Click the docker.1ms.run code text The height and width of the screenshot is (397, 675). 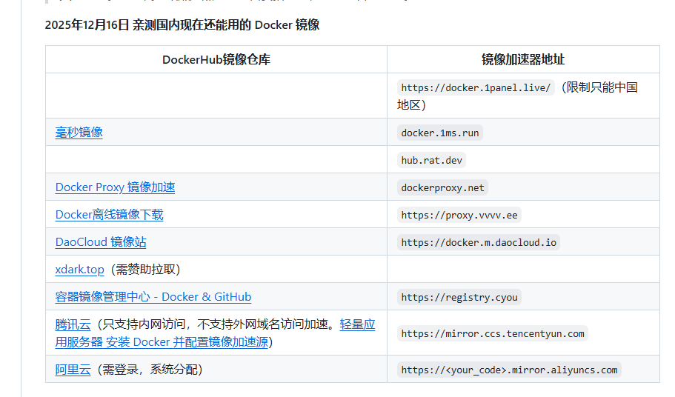(x=439, y=133)
